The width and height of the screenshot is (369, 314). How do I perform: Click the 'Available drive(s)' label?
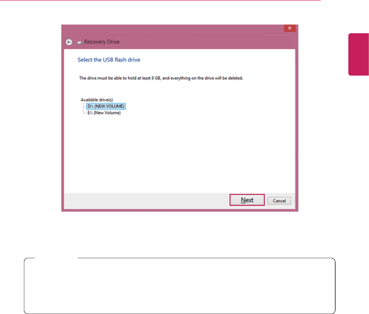click(x=97, y=100)
